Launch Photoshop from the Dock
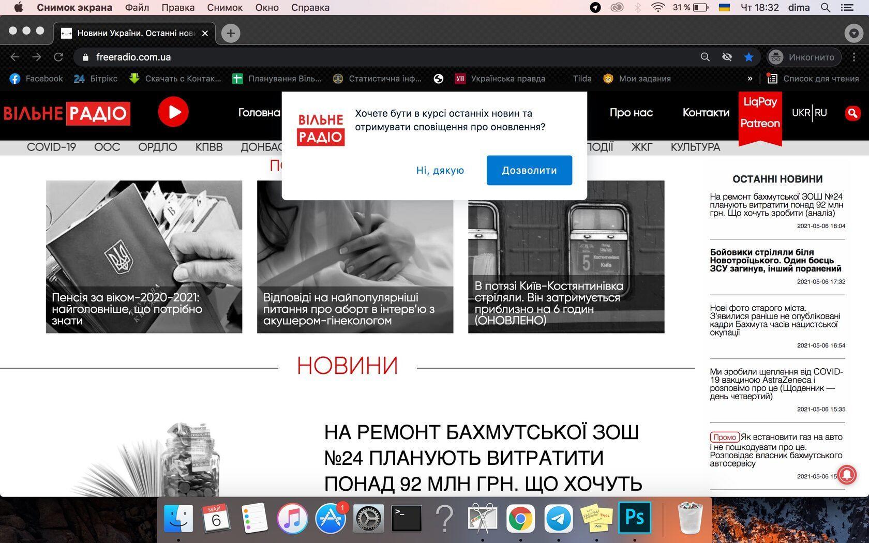 pyautogui.click(x=634, y=518)
